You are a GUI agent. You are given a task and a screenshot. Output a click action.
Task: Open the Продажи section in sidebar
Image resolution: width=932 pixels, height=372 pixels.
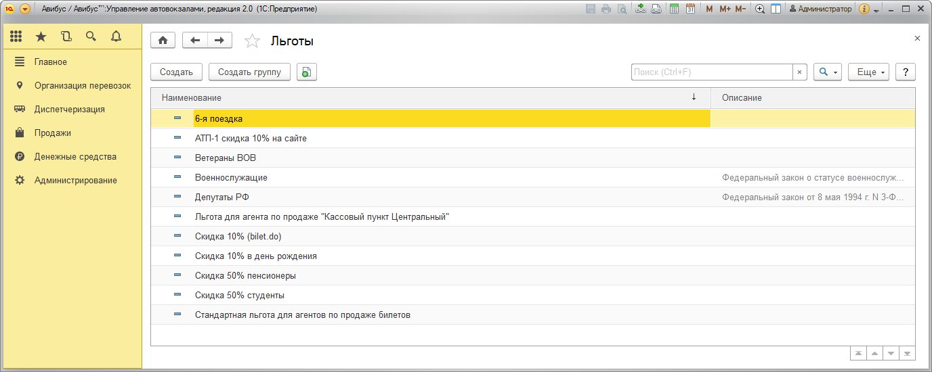coord(53,133)
